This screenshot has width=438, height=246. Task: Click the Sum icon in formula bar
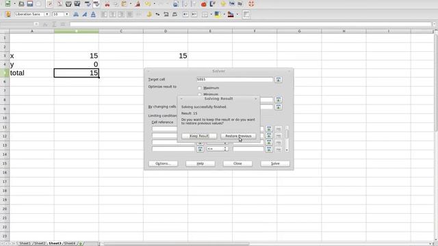pos(54,25)
